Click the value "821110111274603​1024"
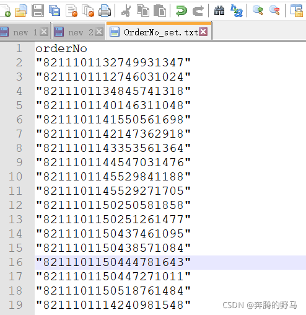The height and width of the screenshot is (315, 306). pyautogui.click(x=113, y=77)
